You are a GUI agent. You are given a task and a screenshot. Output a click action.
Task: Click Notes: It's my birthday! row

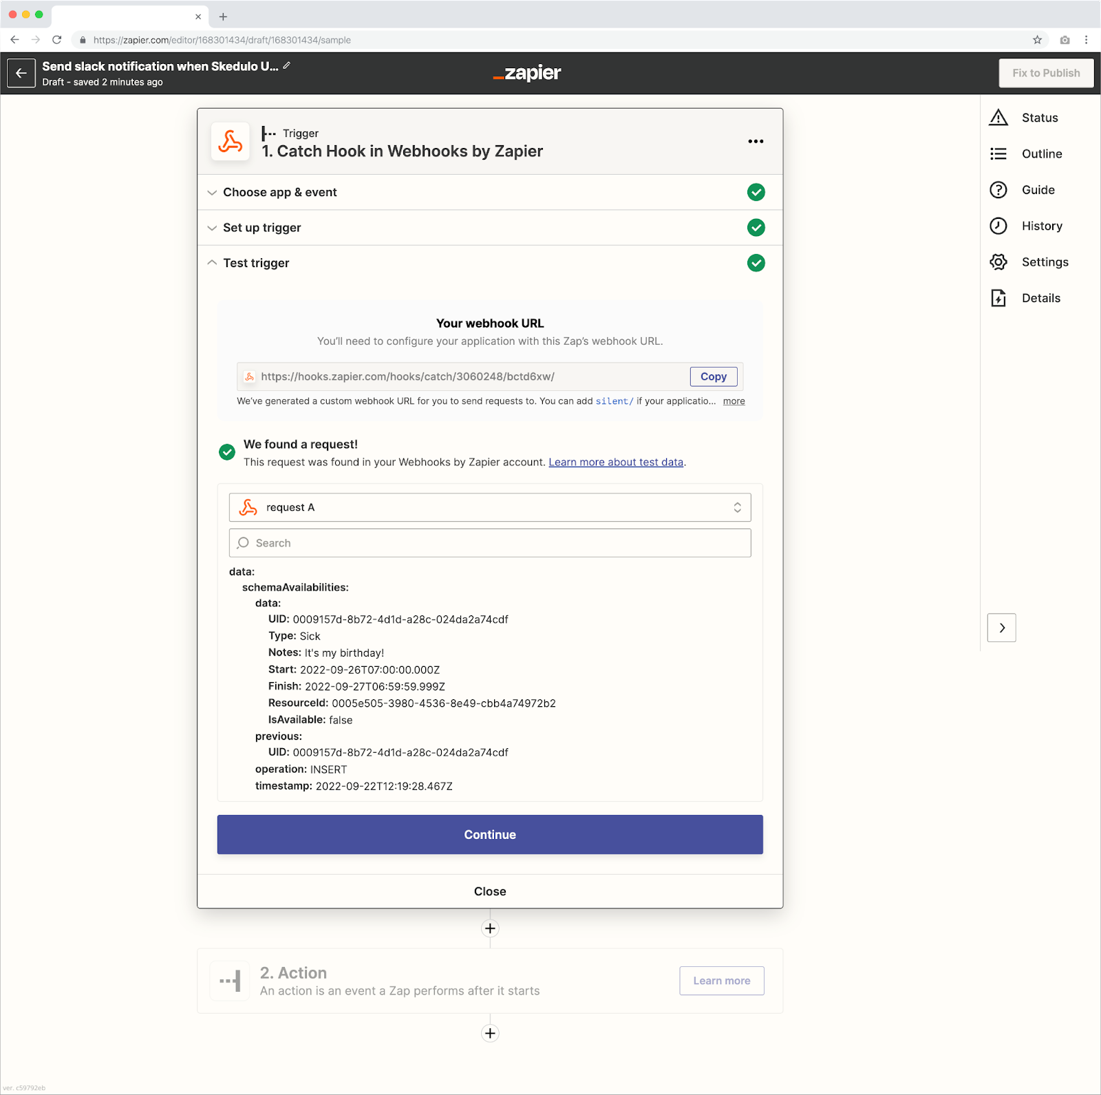click(x=326, y=652)
